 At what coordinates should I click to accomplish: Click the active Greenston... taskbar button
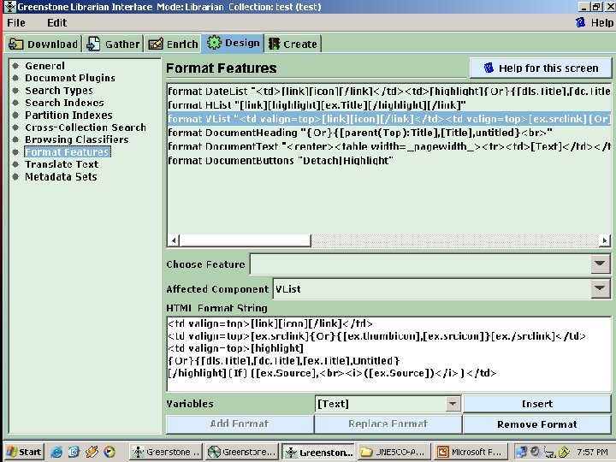(318, 453)
